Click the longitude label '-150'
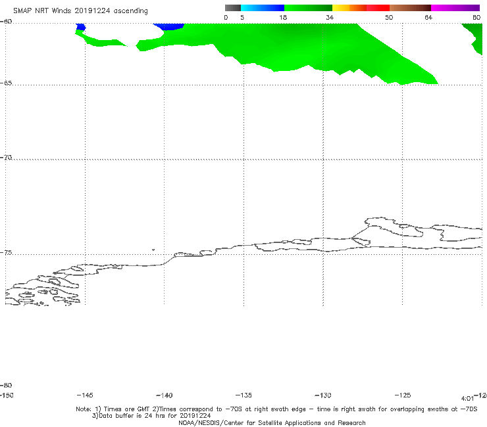The width and height of the screenshot is (487, 427). click(6, 395)
